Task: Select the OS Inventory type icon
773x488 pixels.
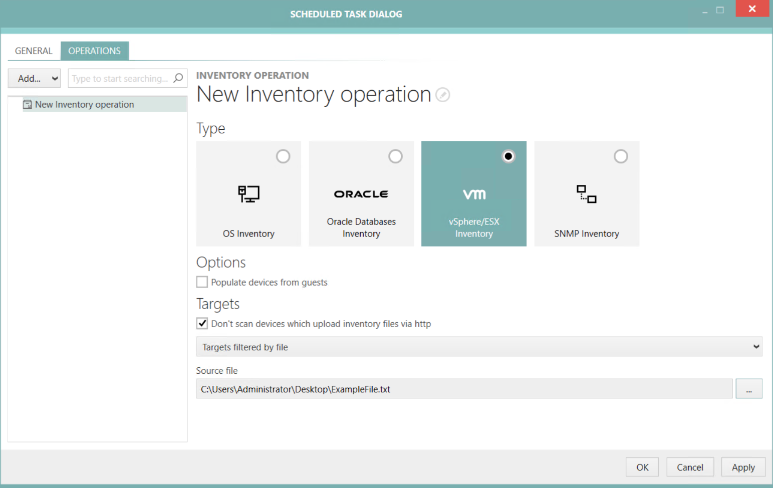Action: 248,194
